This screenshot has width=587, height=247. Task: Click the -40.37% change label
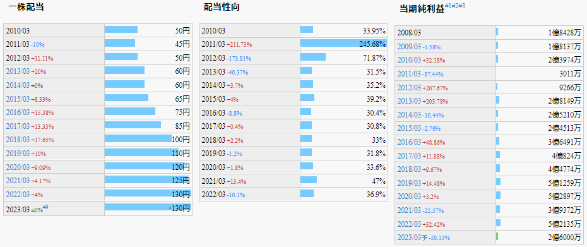pos(237,72)
